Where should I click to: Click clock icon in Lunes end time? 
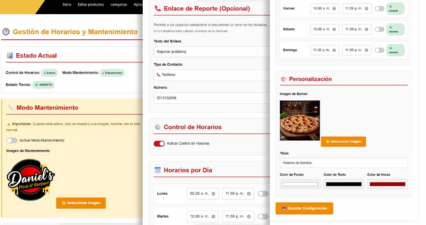250,194
